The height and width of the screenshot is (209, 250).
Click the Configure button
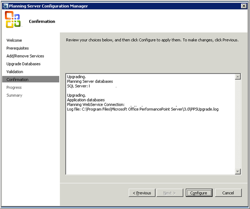pos(199,193)
